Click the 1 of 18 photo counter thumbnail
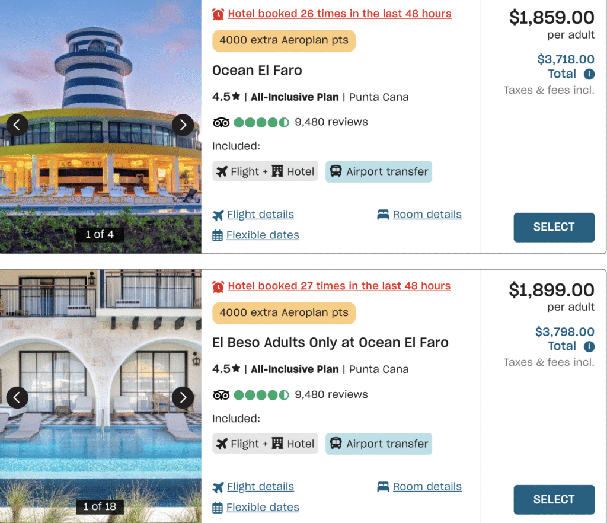Viewport: 607px width, 523px height. (x=100, y=506)
